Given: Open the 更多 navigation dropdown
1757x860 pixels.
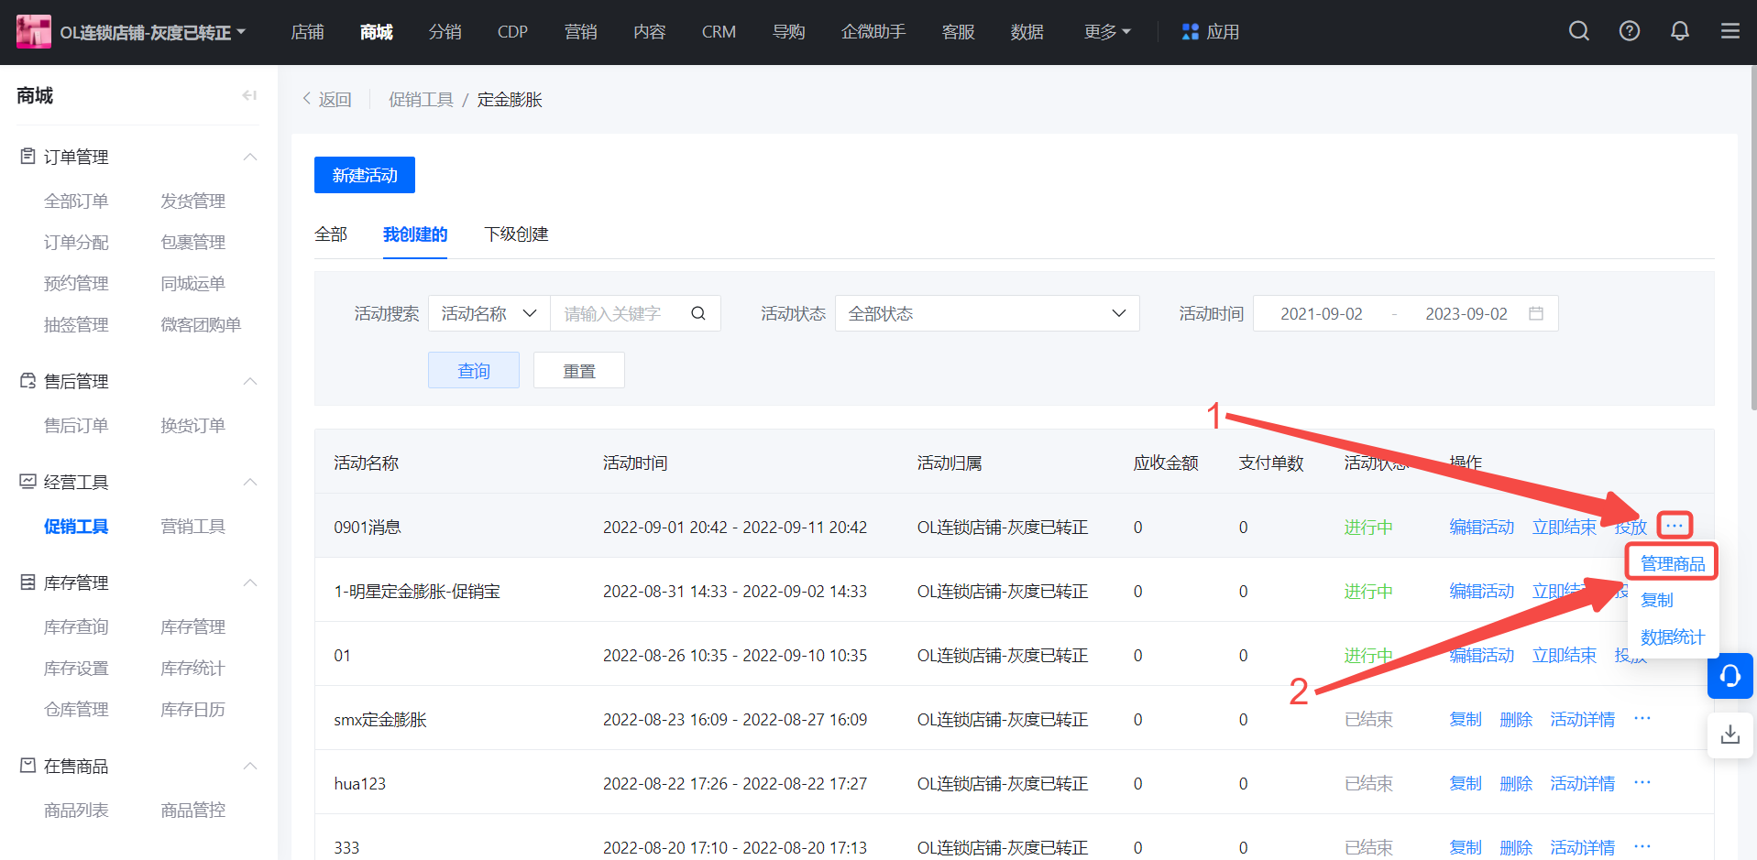Looking at the screenshot, I should pyautogui.click(x=1106, y=32).
